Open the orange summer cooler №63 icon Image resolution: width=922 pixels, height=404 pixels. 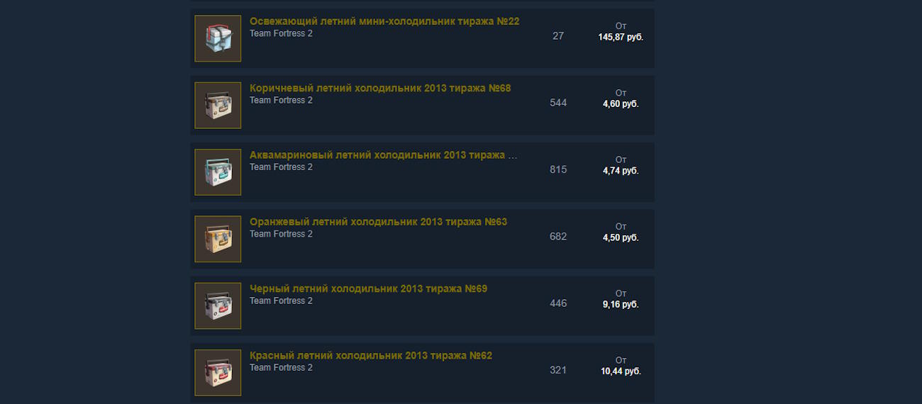[218, 239]
